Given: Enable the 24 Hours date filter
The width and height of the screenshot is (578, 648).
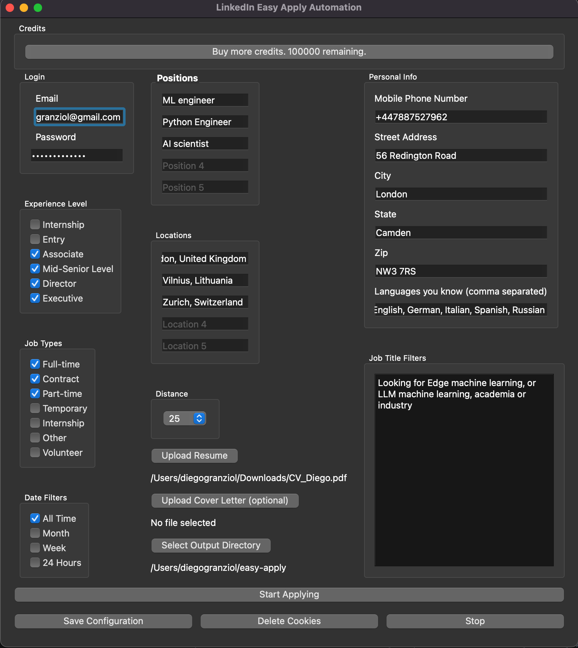Looking at the screenshot, I should [x=35, y=562].
